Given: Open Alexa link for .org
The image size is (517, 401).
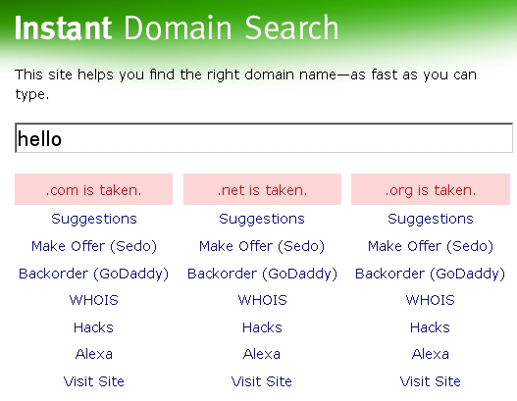Looking at the screenshot, I should (431, 354).
